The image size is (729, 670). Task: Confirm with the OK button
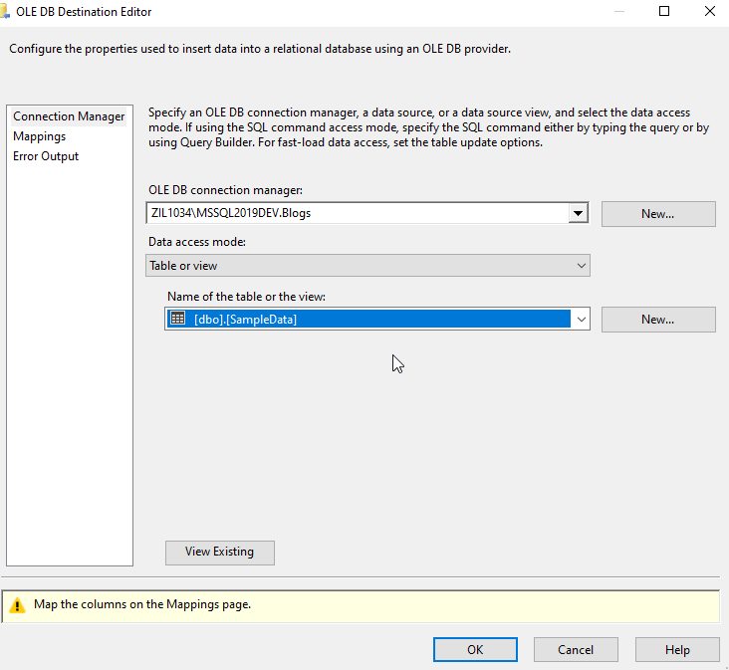point(475,649)
